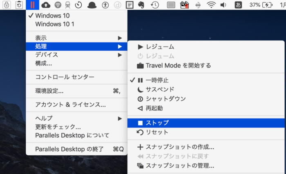Choose Travel Mode を開始する
This screenshot has width=286, height=174.
(x=206, y=65)
